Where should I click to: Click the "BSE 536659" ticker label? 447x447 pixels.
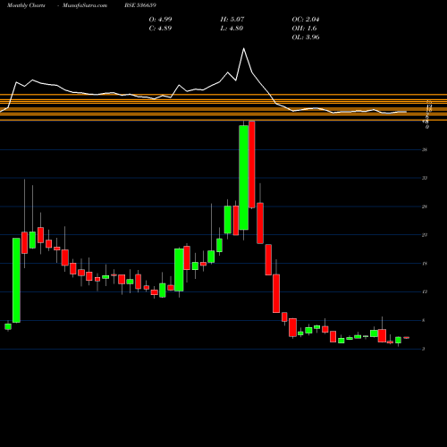[x=140, y=5]
